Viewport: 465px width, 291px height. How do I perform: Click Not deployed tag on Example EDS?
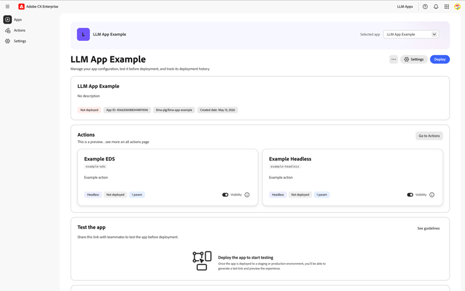pos(115,195)
